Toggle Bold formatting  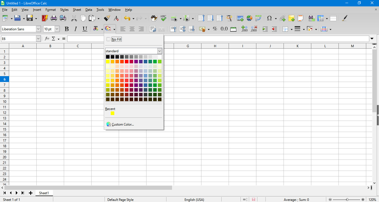(67, 29)
